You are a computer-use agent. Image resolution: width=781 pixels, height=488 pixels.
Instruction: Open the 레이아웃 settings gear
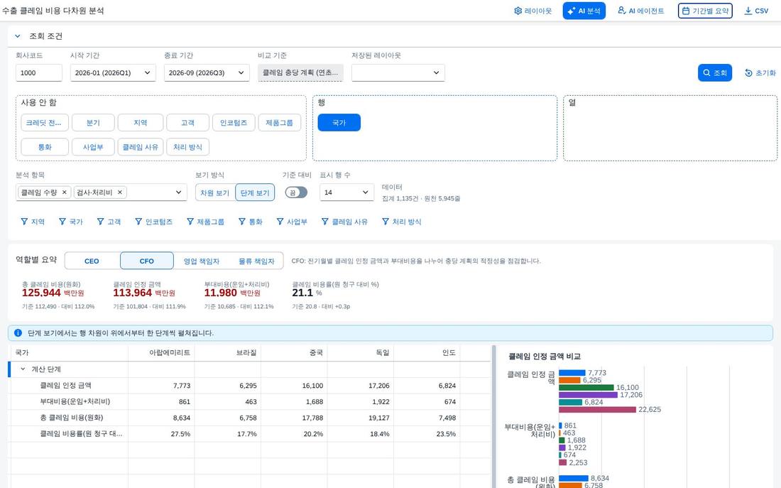(532, 11)
